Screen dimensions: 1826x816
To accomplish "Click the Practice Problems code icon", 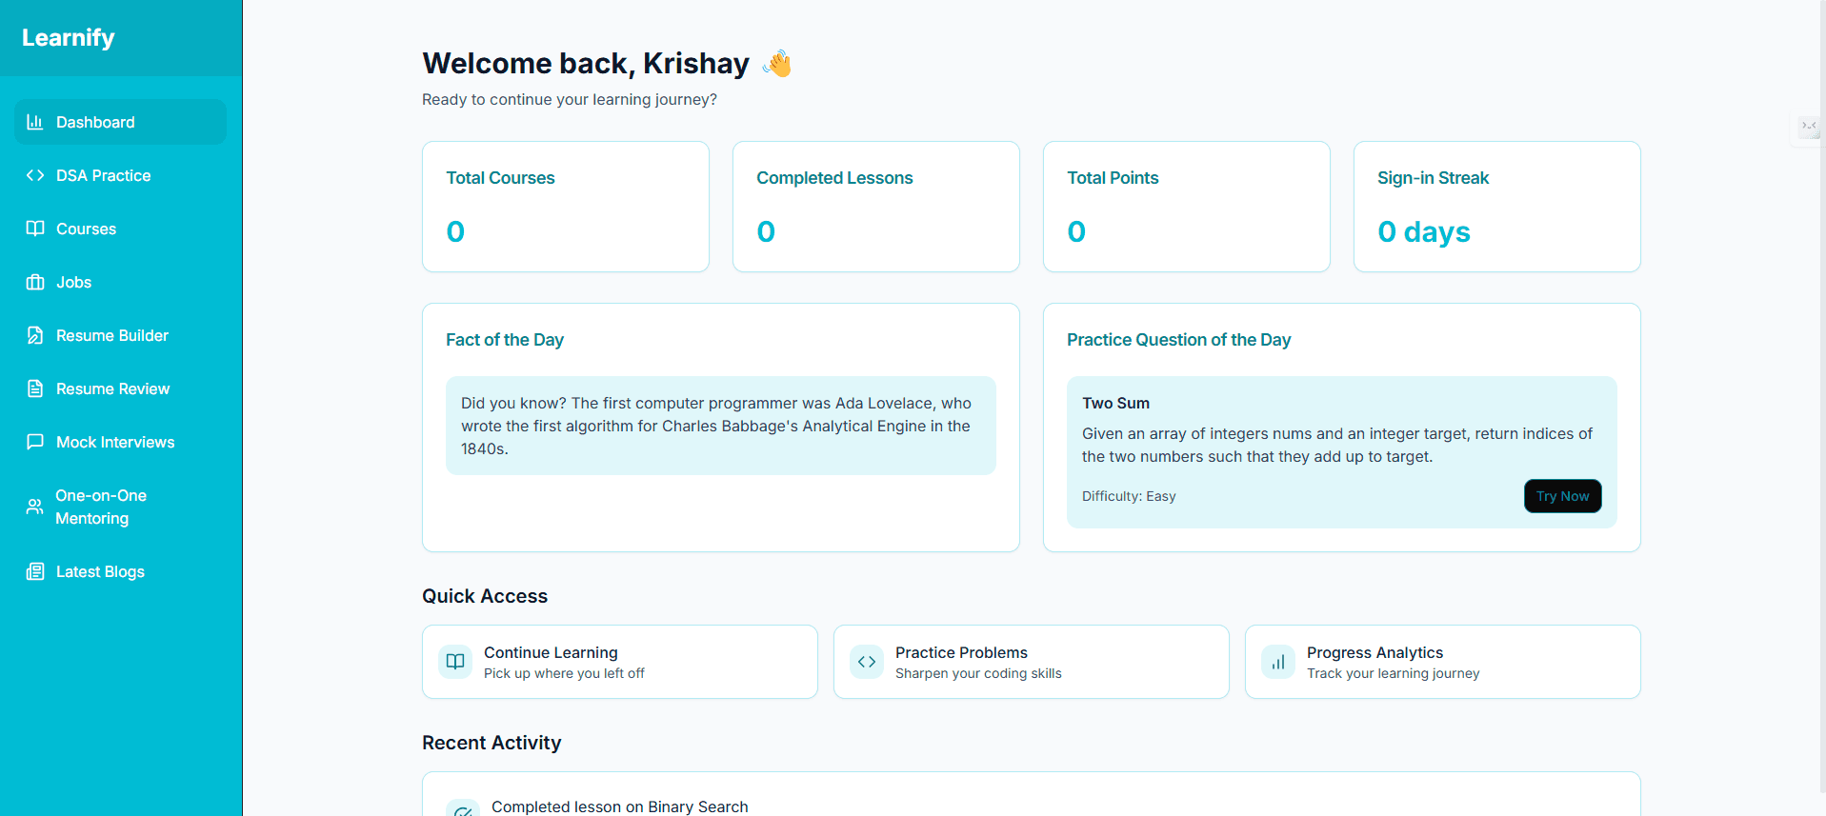I will click(867, 662).
